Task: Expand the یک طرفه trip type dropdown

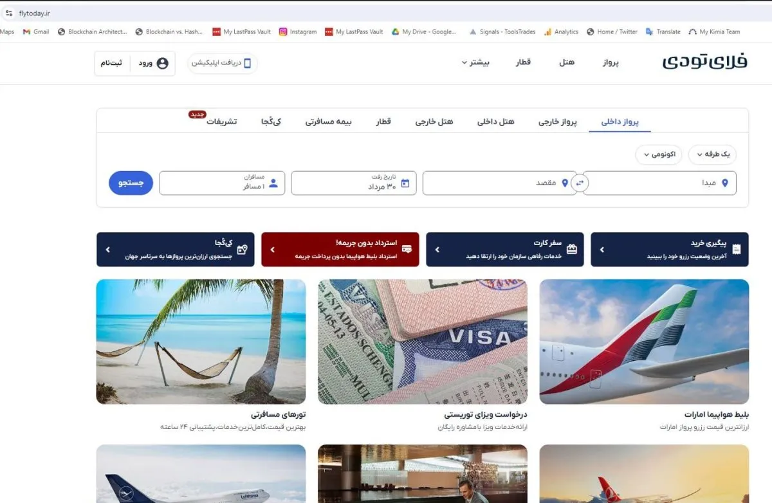Action: click(x=712, y=154)
